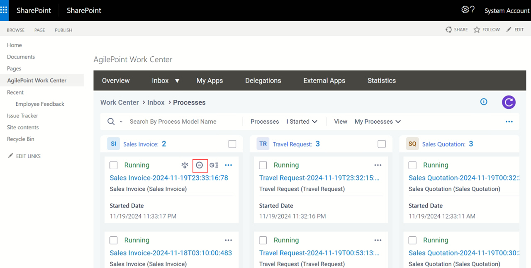This screenshot has height=268, width=531.
Task: Open ellipsis menu on Travel Request 00:53:13 card
Action: (x=378, y=240)
